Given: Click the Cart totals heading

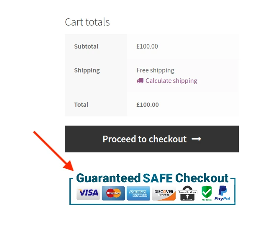Looking at the screenshot, I should pos(87,22).
